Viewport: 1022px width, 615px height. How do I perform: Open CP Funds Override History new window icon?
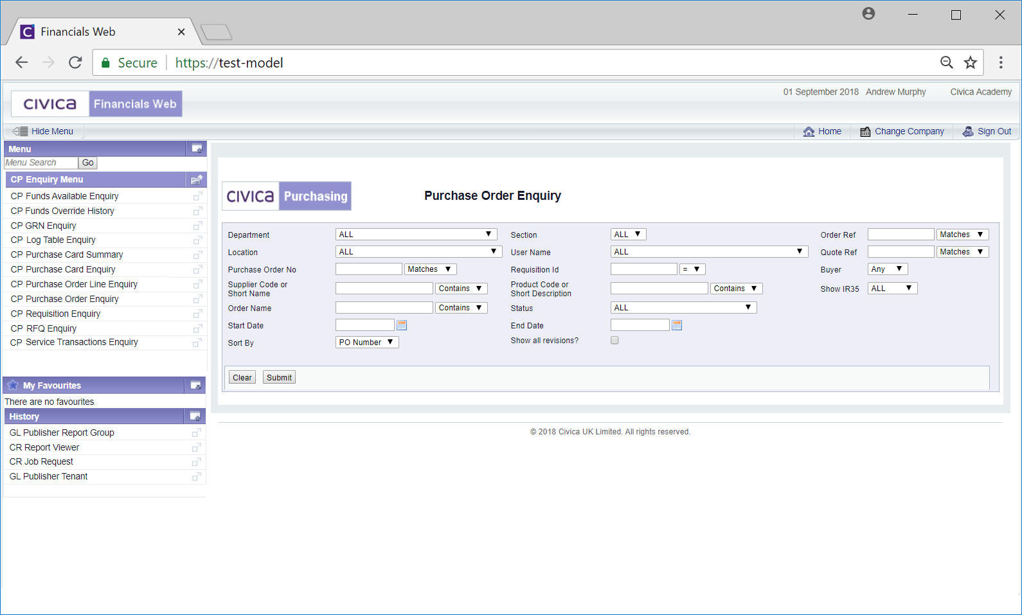(x=198, y=211)
